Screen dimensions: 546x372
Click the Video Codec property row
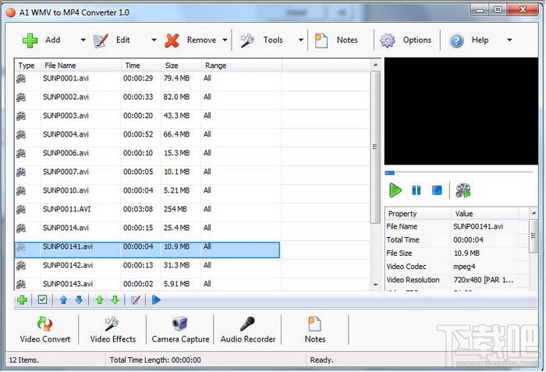click(456, 267)
